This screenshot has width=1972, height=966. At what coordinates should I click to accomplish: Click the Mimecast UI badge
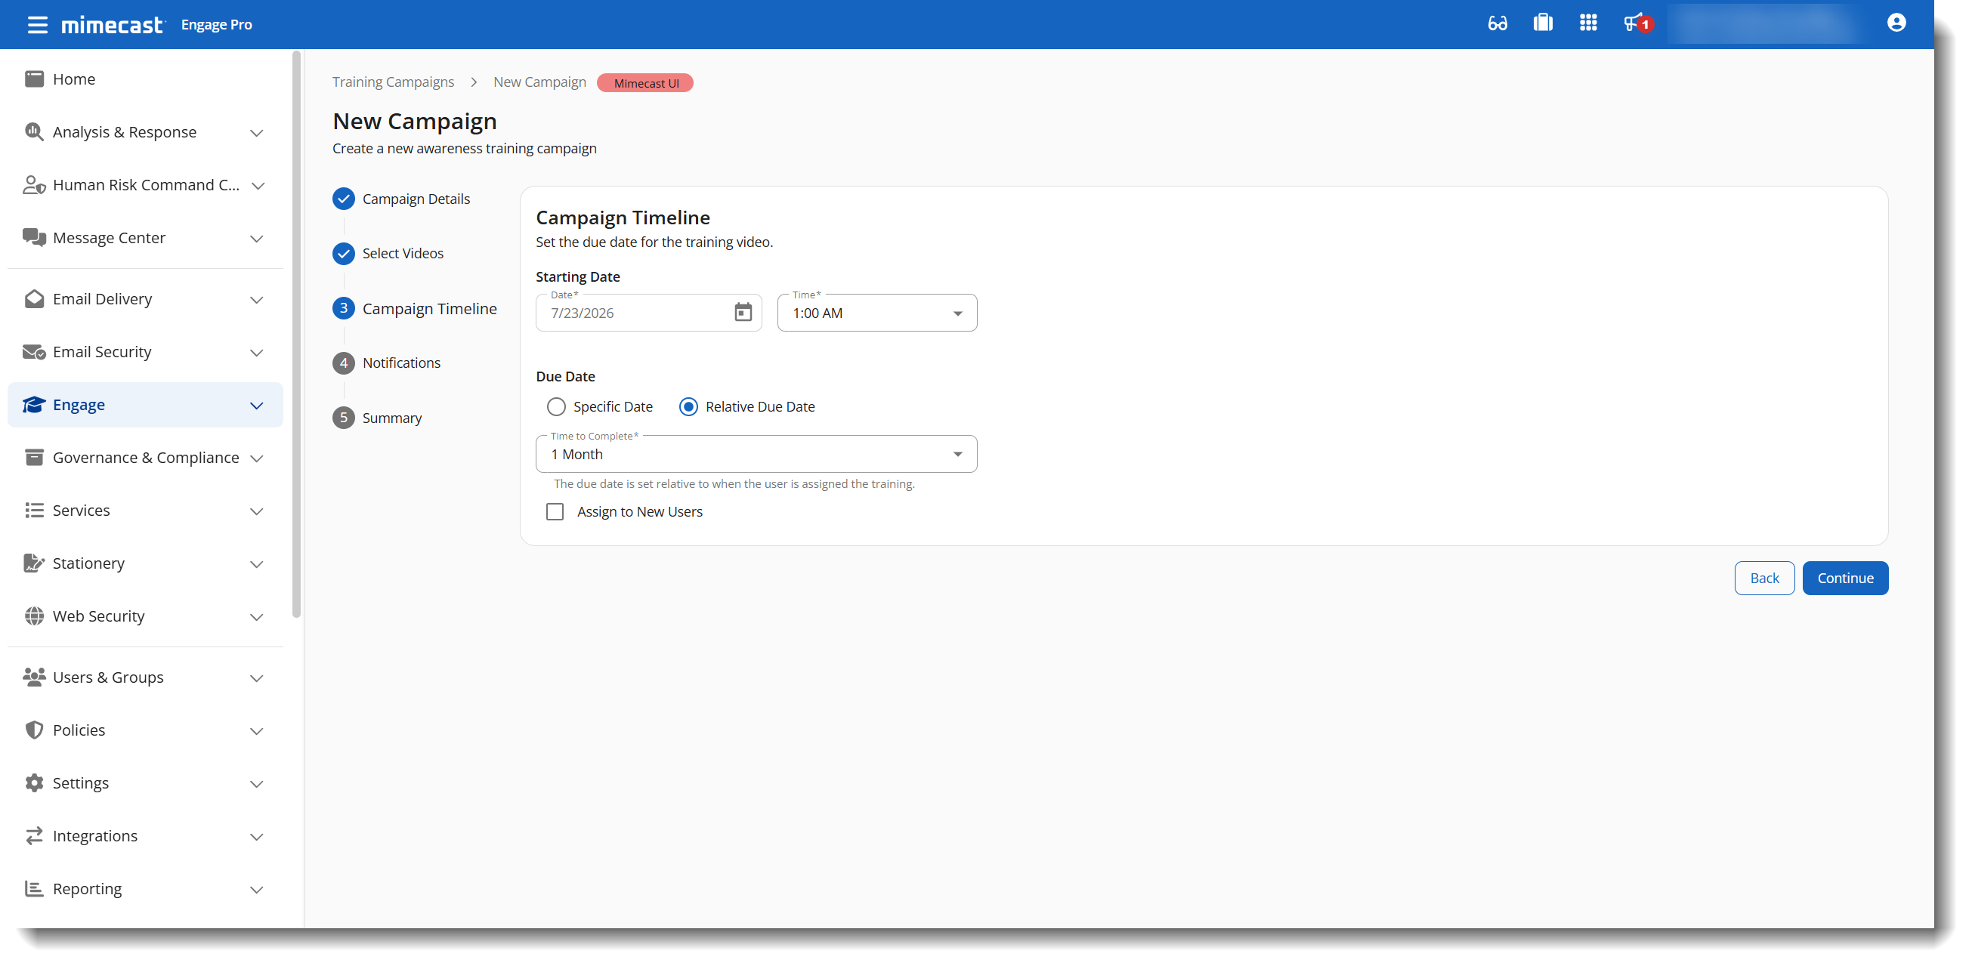(x=645, y=82)
